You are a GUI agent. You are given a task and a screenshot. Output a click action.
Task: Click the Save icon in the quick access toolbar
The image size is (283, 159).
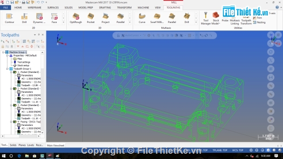[12, 2]
